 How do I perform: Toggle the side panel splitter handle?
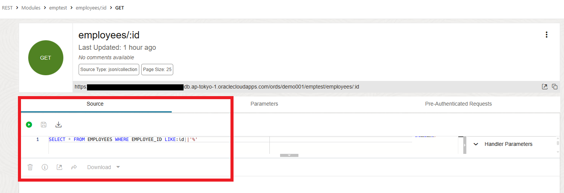click(465, 145)
